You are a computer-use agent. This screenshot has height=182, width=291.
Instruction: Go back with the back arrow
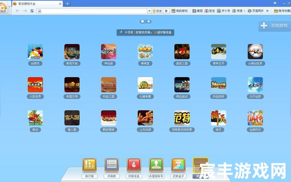click(18, 11)
